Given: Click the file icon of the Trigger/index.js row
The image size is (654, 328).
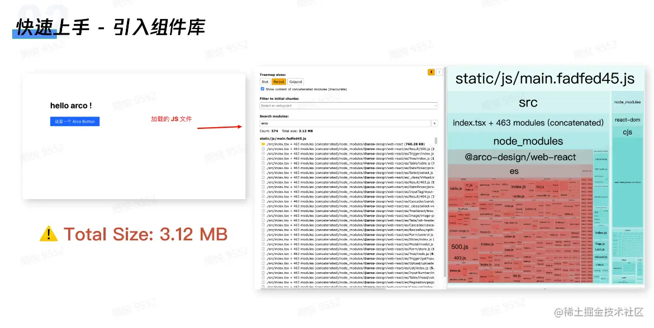Looking at the screenshot, I should [263, 153].
